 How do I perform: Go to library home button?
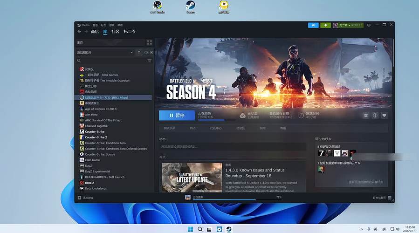coord(110,42)
